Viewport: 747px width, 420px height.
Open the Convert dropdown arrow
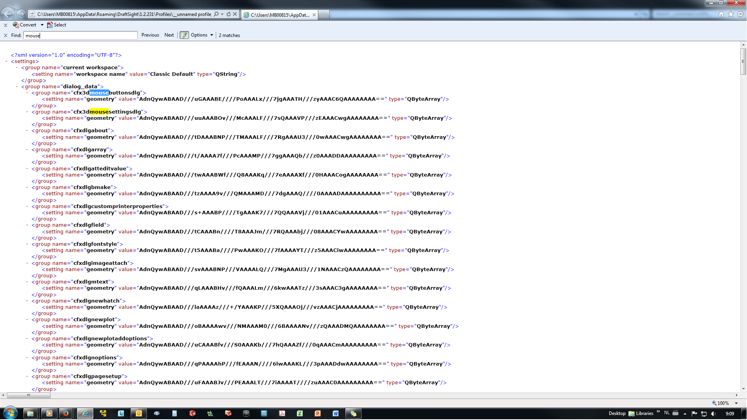tap(42, 25)
